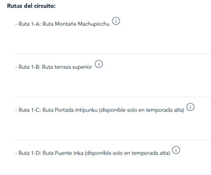The image size is (211, 175).
Task: Open info icon for Ruta 1-A Montaña Machupicchu
Action: pyautogui.click(x=116, y=21)
